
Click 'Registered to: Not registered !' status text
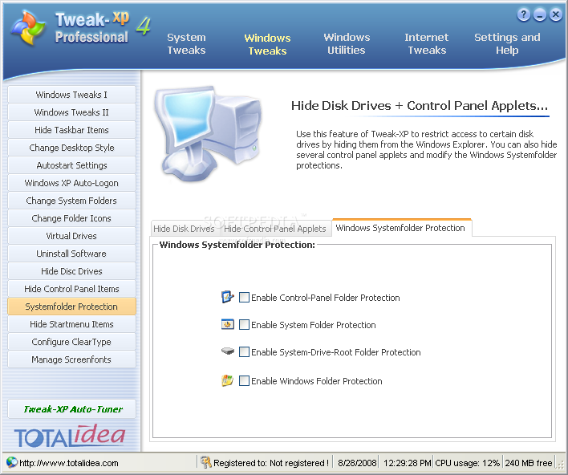pyautogui.click(x=271, y=463)
